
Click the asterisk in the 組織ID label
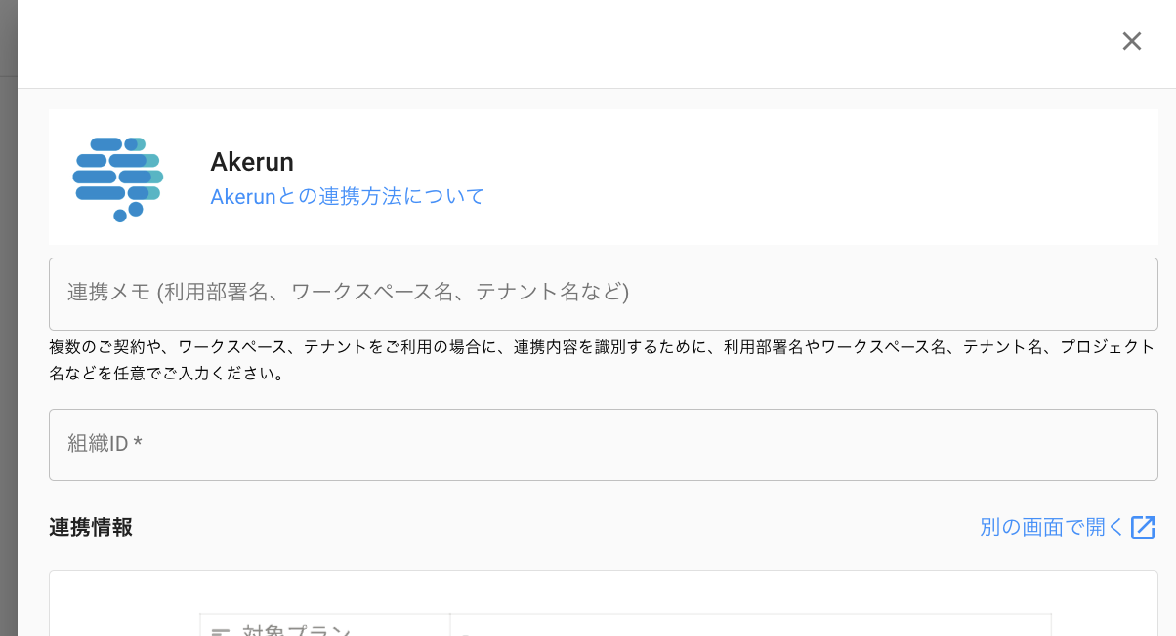click(139, 444)
